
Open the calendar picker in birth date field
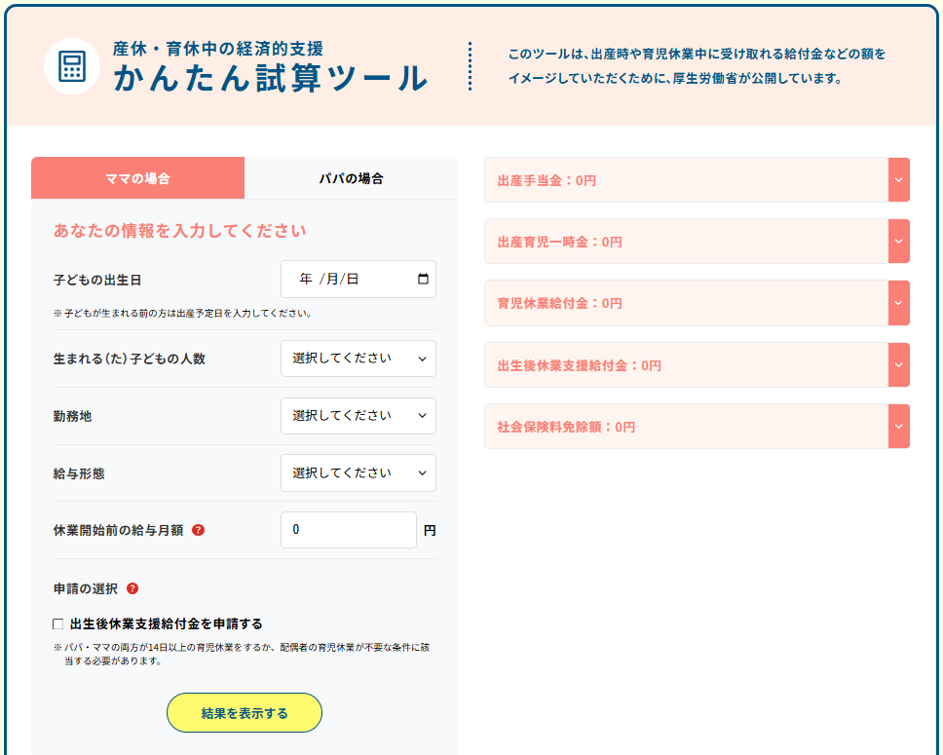click(x=423, y=280)
